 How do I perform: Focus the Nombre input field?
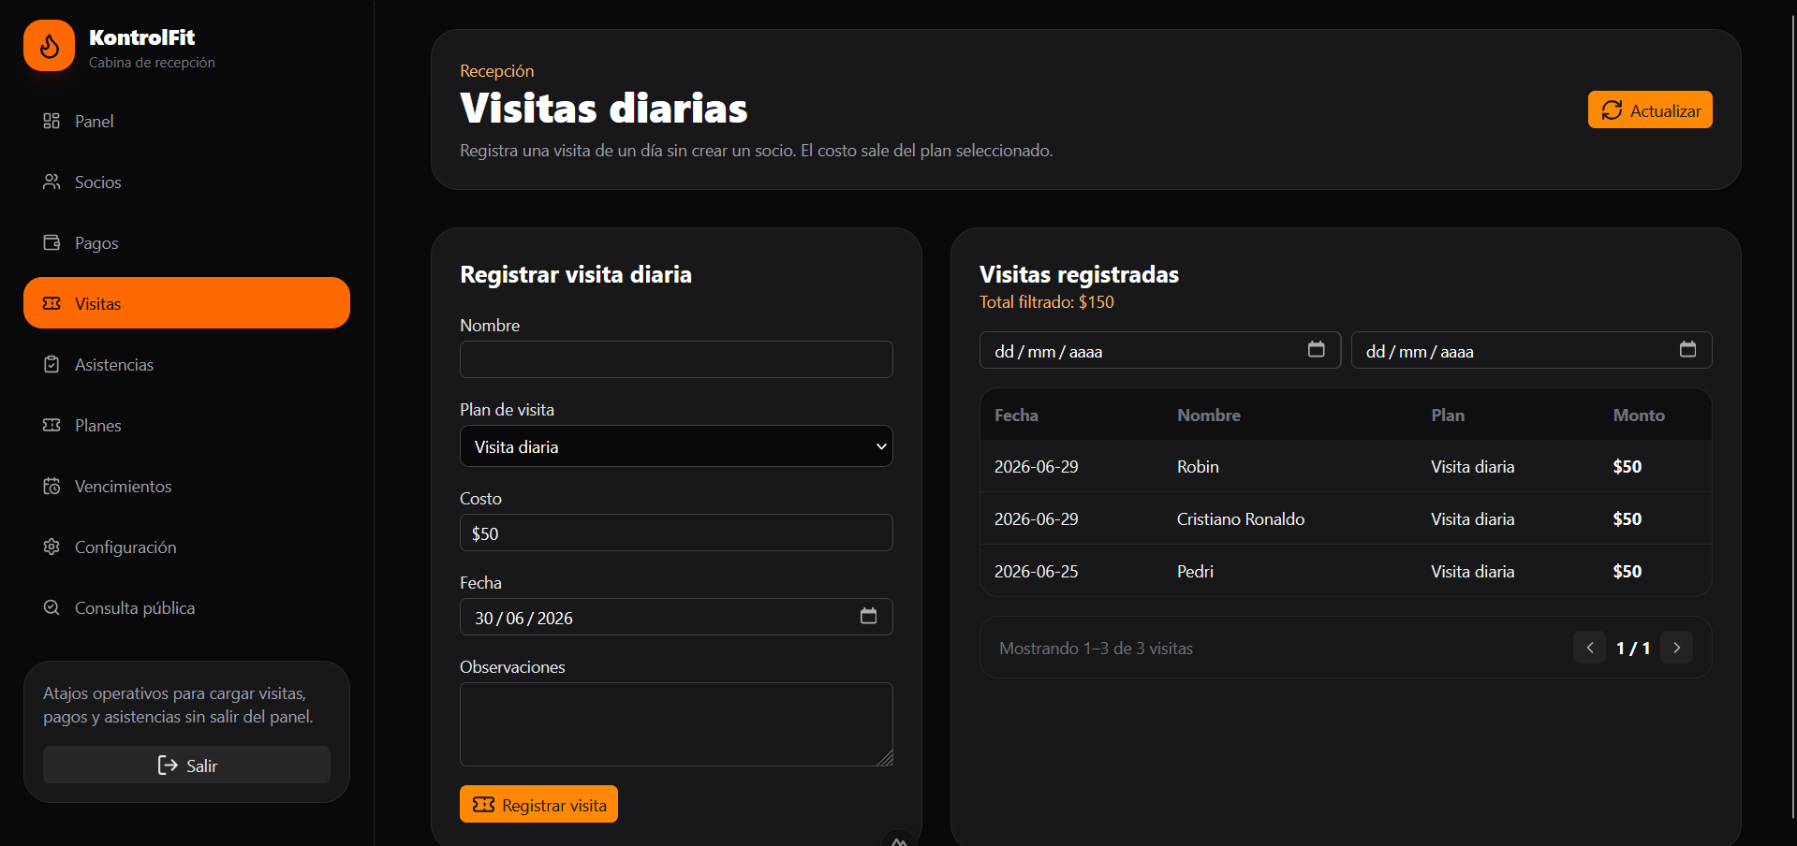(676, 359)
